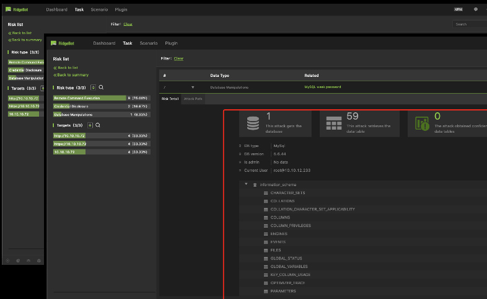
Task: Open Dashboard in back window
Action: click(x=56, y=10)
